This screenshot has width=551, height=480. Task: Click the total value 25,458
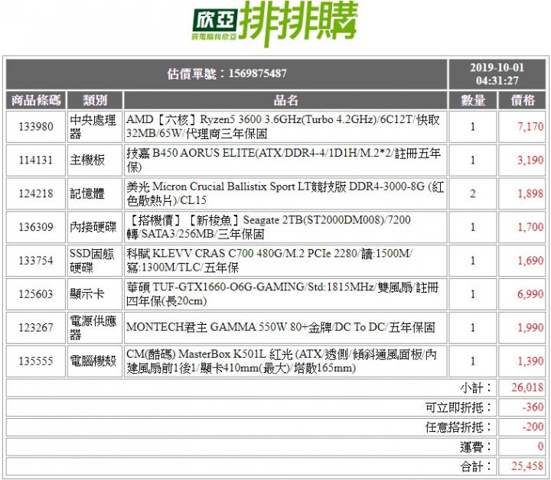tap(527, 466)
